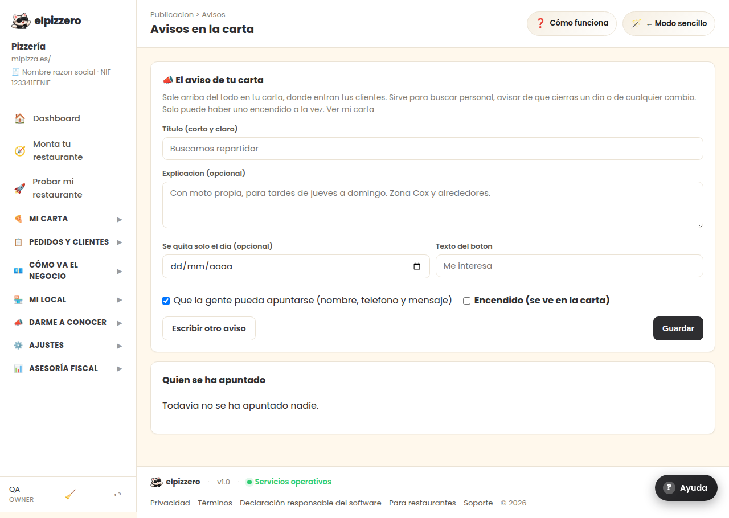Click the question mark icon in Ayuda
Viewport: 729px width, 518px height.
tap(670, 488)
